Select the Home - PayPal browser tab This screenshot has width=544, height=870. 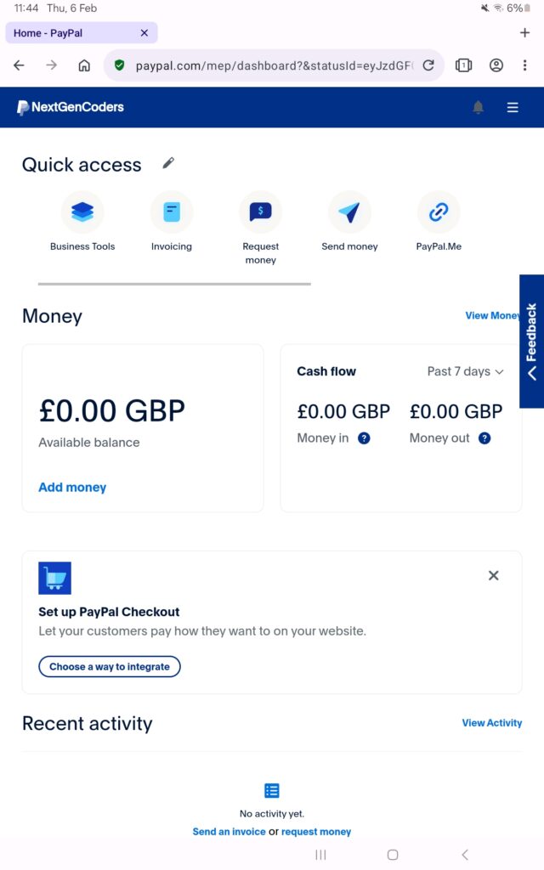(x=72, y=33)
